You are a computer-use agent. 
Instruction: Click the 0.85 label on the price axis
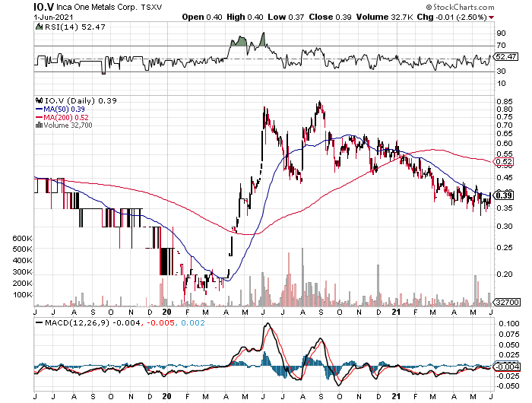coord(505,101)
